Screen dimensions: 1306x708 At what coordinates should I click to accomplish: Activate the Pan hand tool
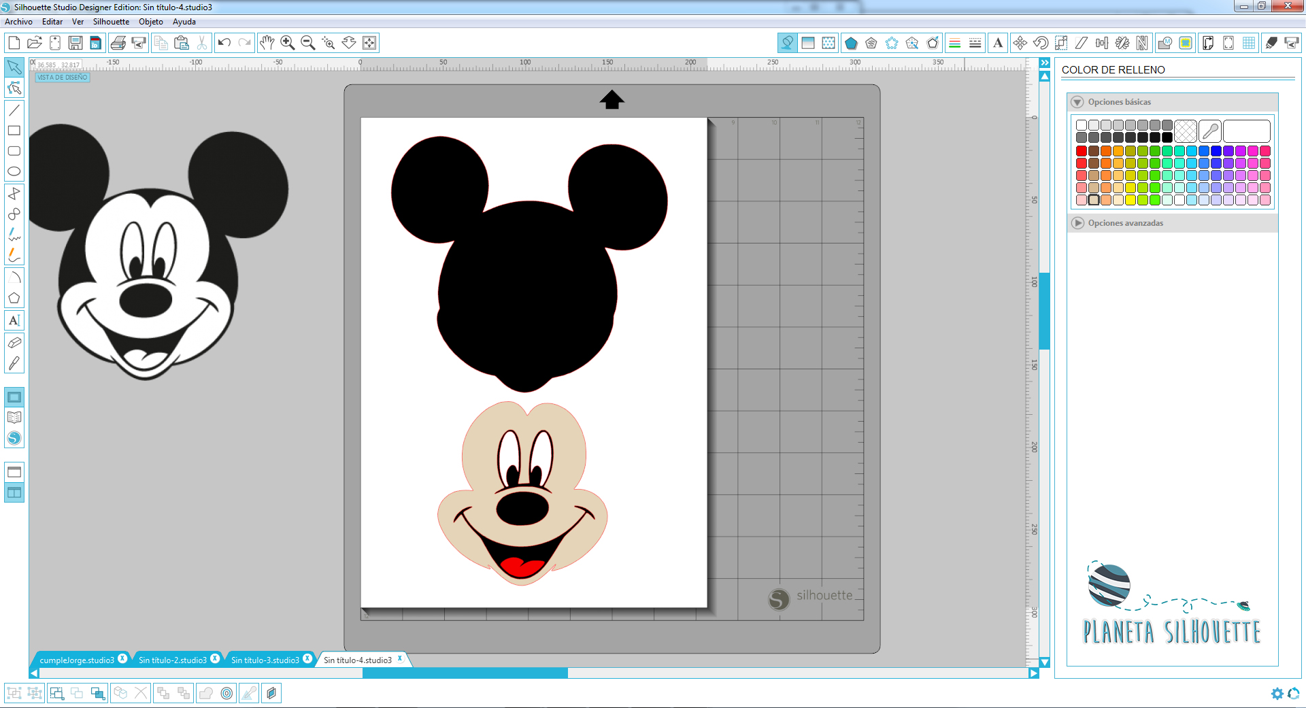point(267,43)
